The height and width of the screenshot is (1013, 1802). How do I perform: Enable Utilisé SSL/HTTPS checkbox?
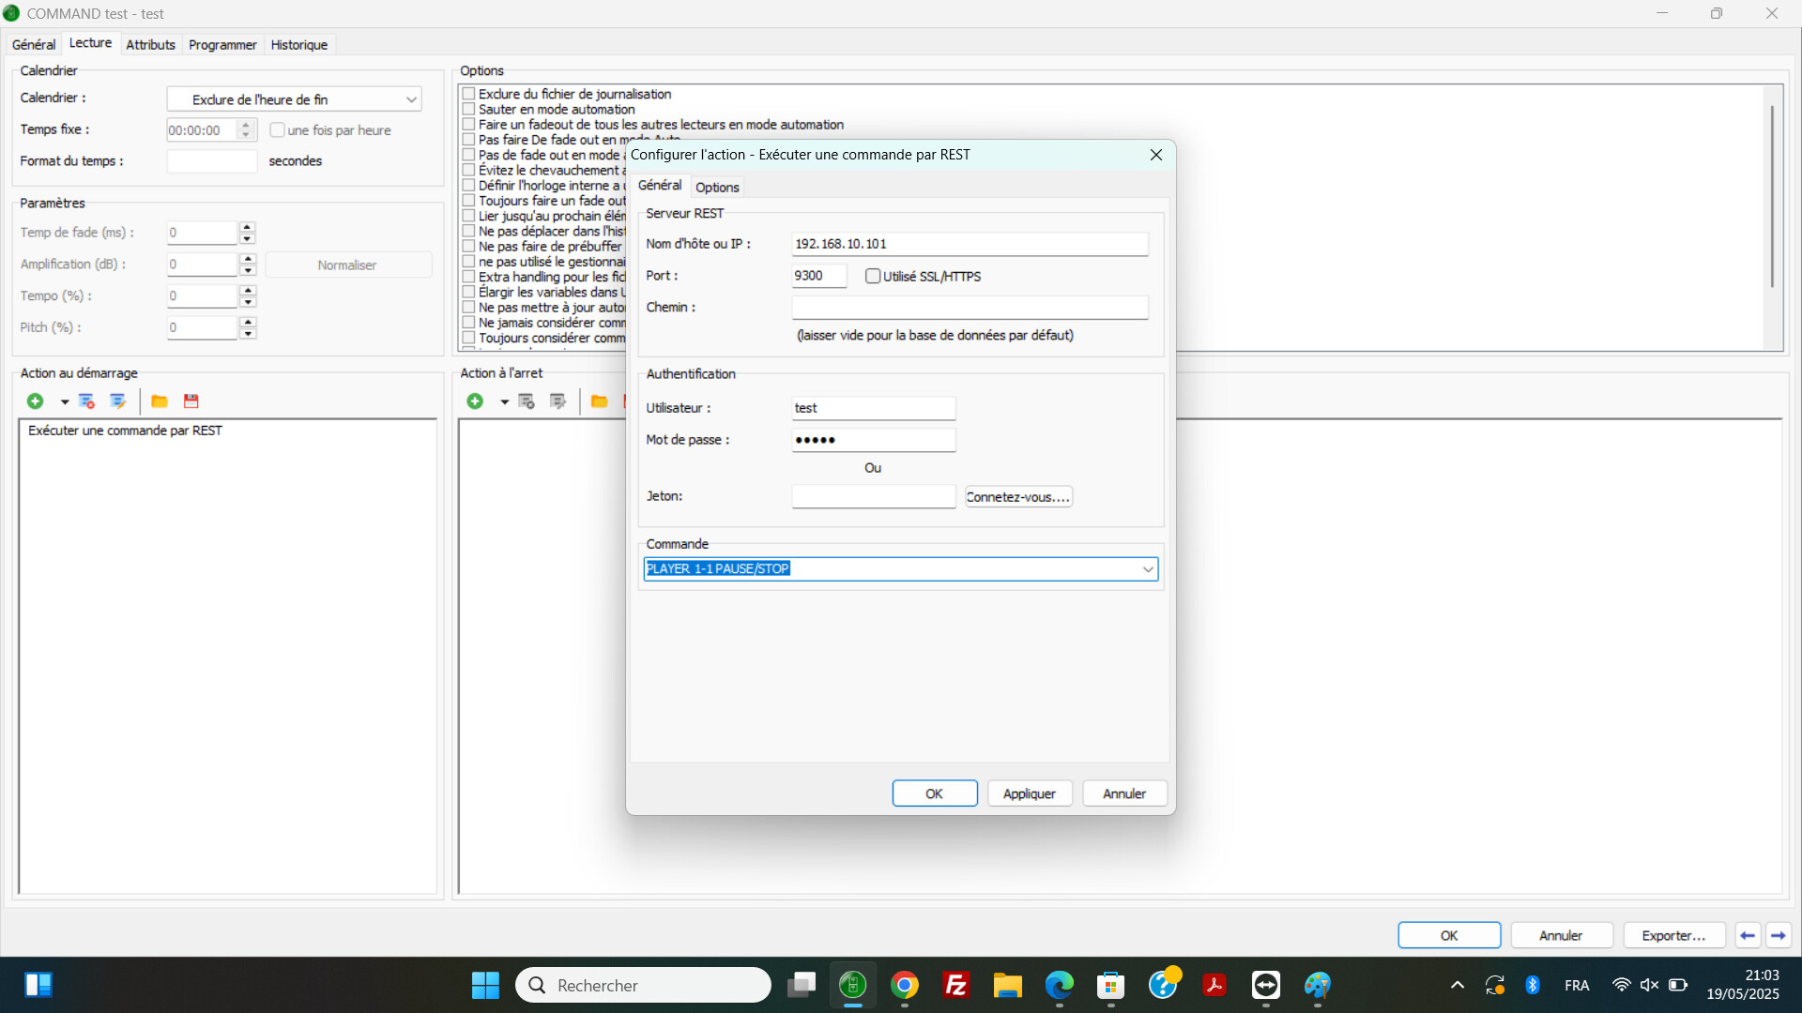click(873, 277)
